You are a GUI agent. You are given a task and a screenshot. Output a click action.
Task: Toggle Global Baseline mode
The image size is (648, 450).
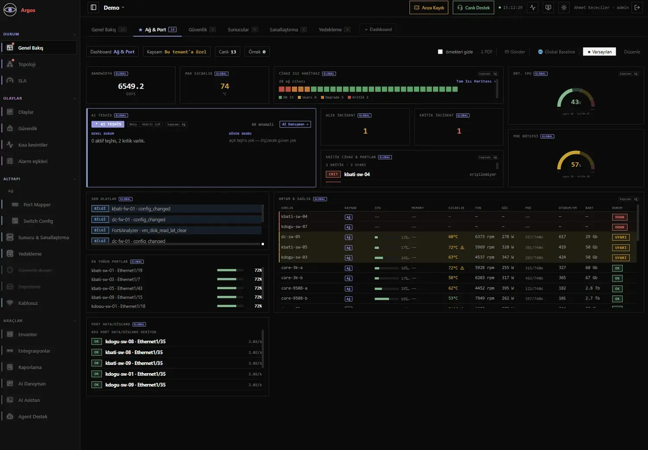[556, 52]
